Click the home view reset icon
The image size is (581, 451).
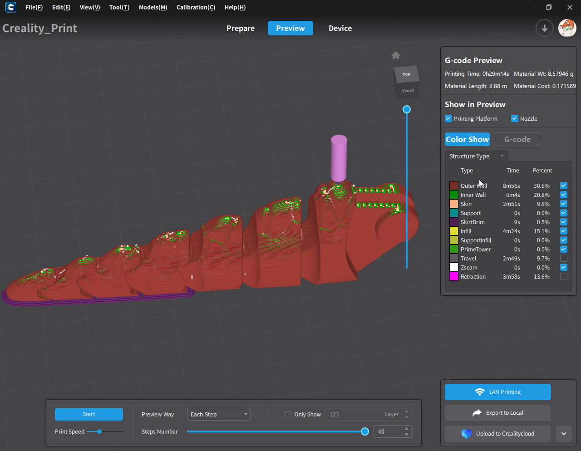coord(396,55)
